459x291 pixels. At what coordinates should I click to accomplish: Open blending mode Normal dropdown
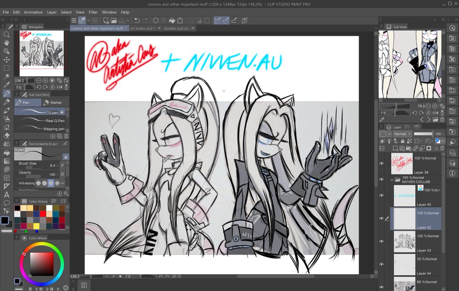pos(402,134)
